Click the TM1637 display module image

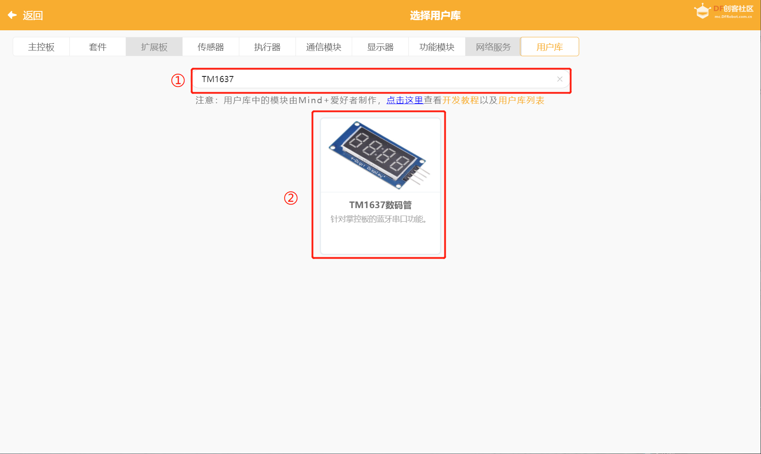pos(380,155)
